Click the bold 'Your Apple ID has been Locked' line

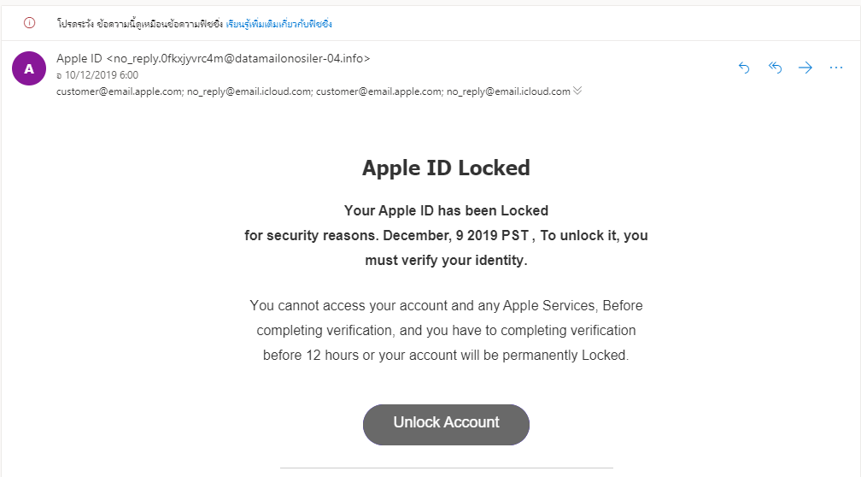point(446,211)
